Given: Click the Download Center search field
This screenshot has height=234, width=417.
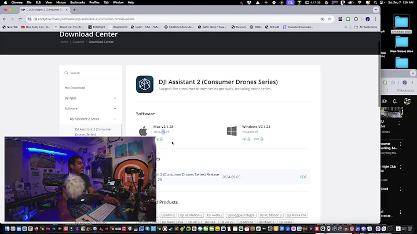Looking at the screenshot, I should [x=90, y=73].
